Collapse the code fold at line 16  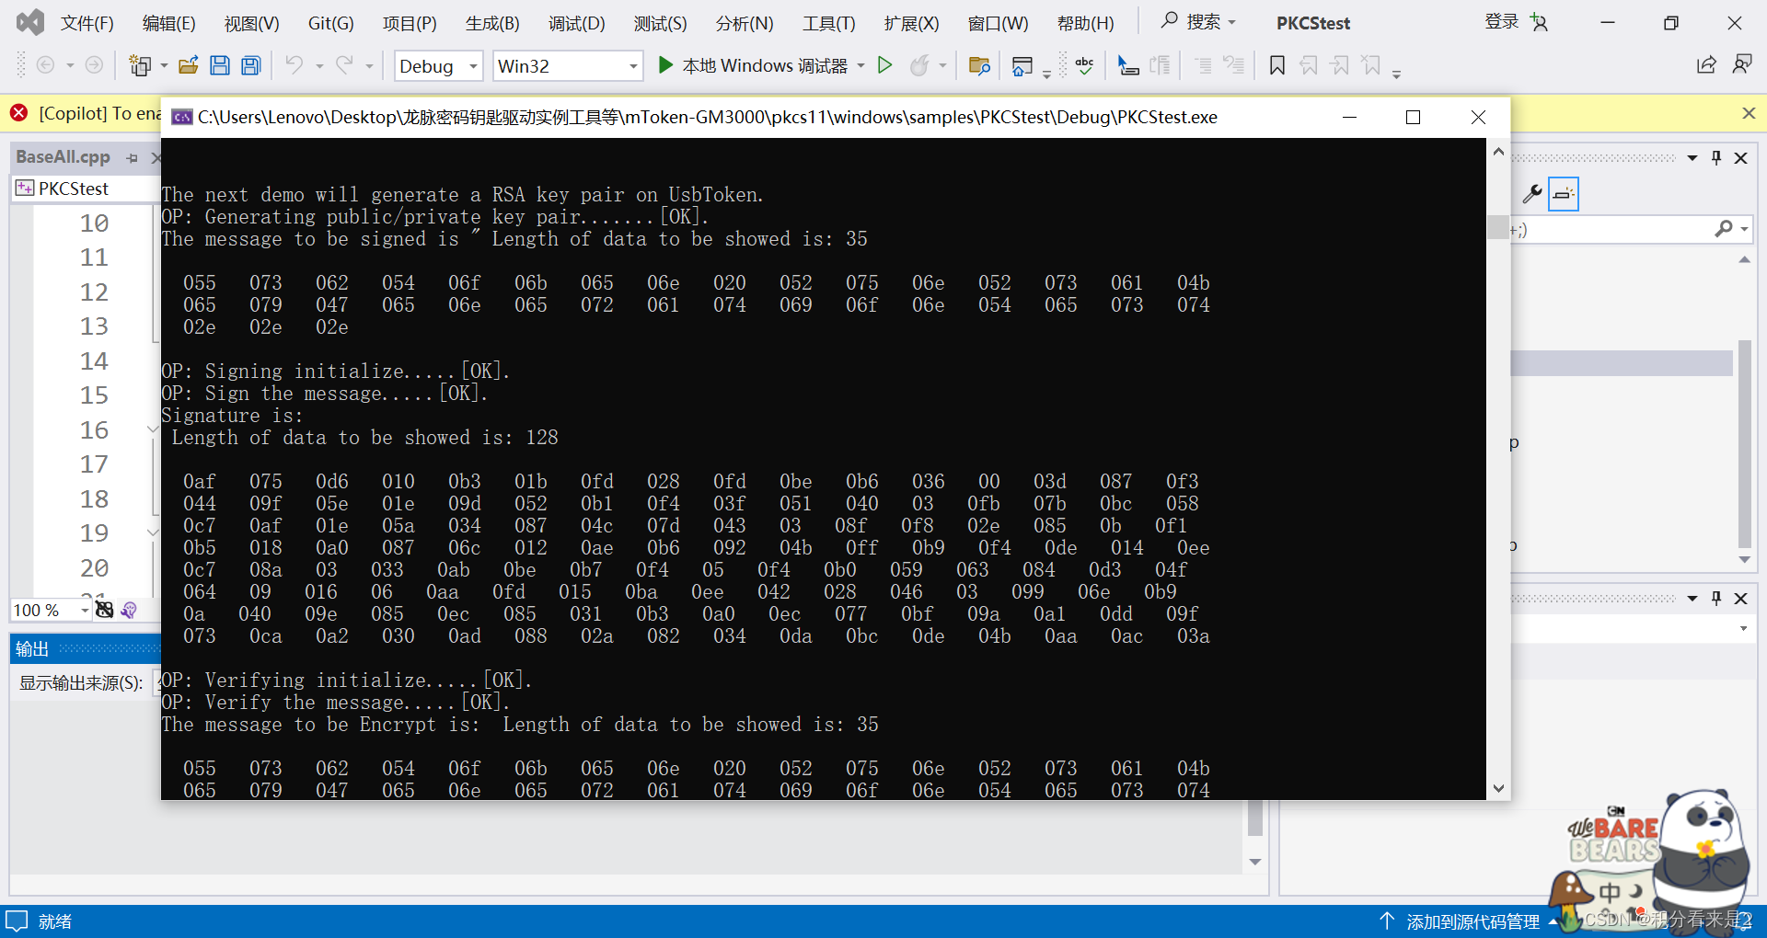152,429
